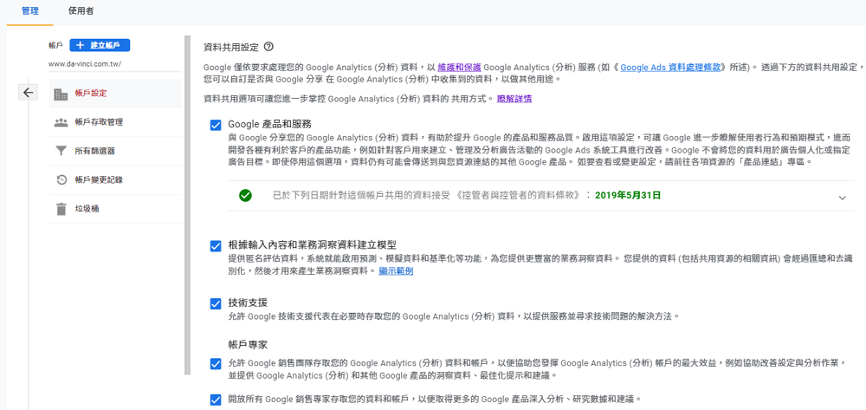Open 垃圾桶 menu item

pyautogui.click(x=115, y=209)
